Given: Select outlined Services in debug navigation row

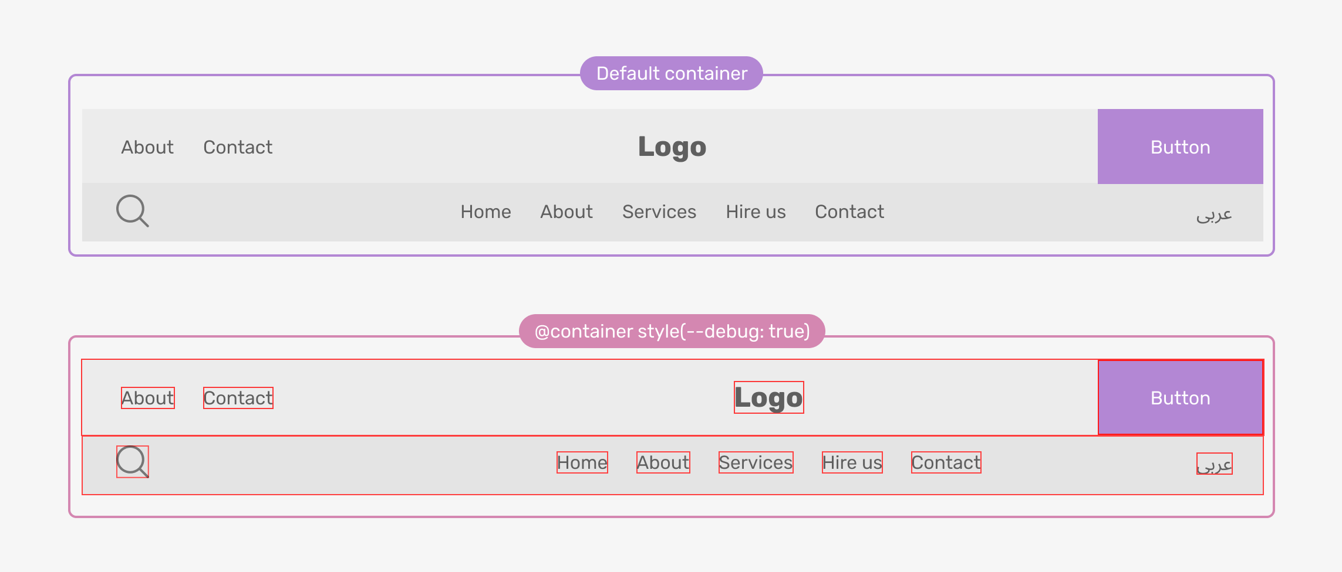Looking at the screenshot, I should coord(756,462).
